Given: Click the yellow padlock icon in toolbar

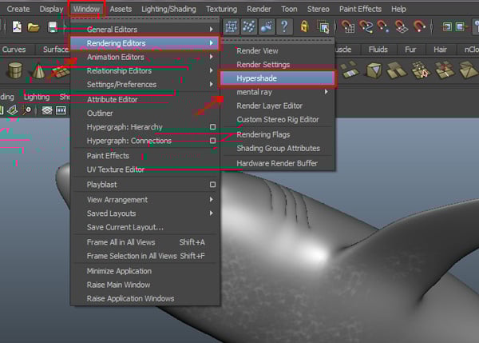Looking at the screenshot, I should click(x=305, y=27).
